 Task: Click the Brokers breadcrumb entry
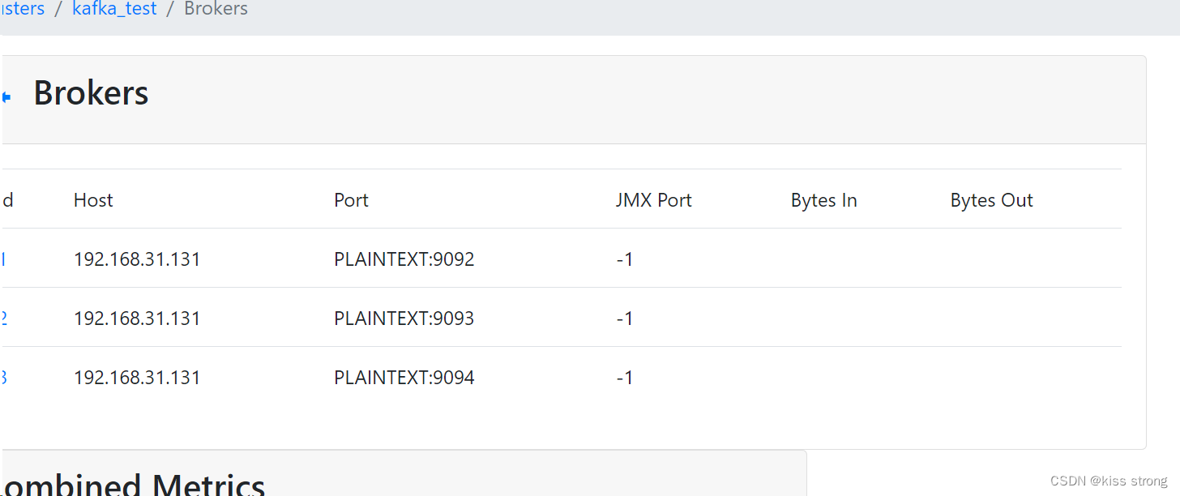(216, 9)
